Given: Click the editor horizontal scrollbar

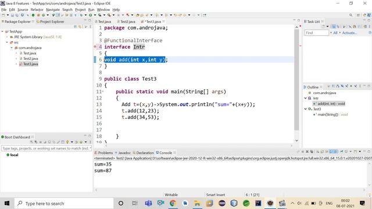Looking at the screenshot, I should [198, 146].
